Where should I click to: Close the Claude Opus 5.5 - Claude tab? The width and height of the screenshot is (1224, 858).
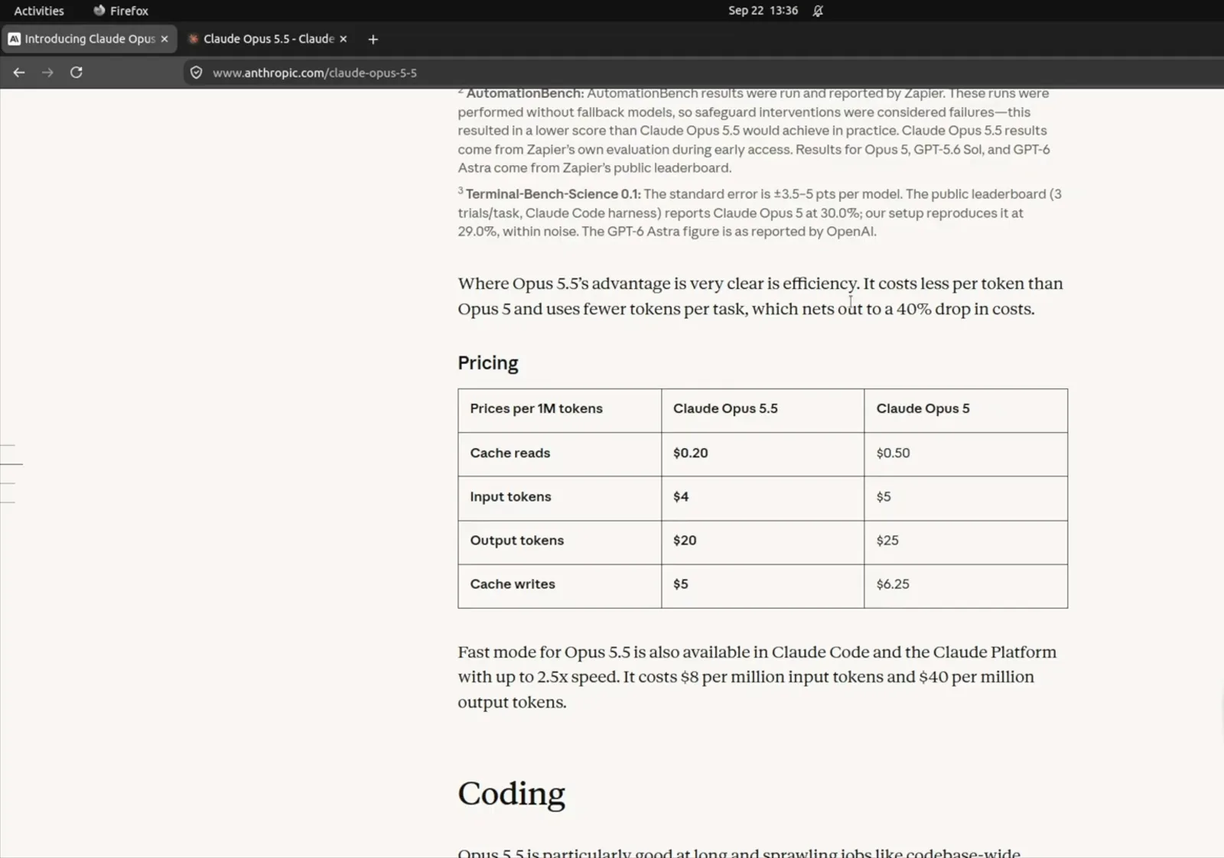click(x=343, y=39)
